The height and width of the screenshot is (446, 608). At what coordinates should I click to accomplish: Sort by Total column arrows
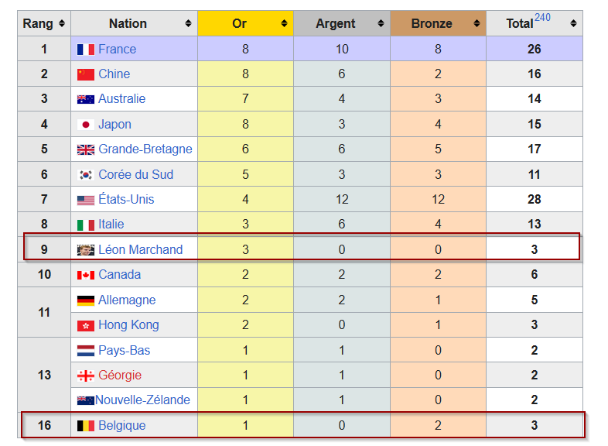(x=573, y=23)
